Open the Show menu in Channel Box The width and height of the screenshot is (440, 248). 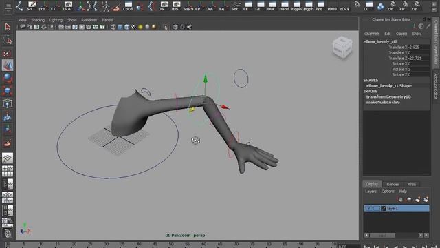(417, 34)
